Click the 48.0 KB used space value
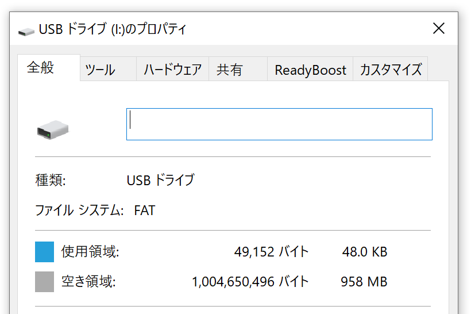This screenshot has width=471, height=314. click(365, 252)
